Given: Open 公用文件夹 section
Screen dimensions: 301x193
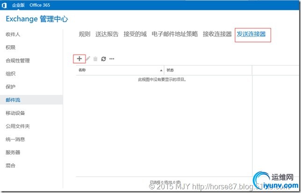Looking at the screenshot, I should point(18,126).
